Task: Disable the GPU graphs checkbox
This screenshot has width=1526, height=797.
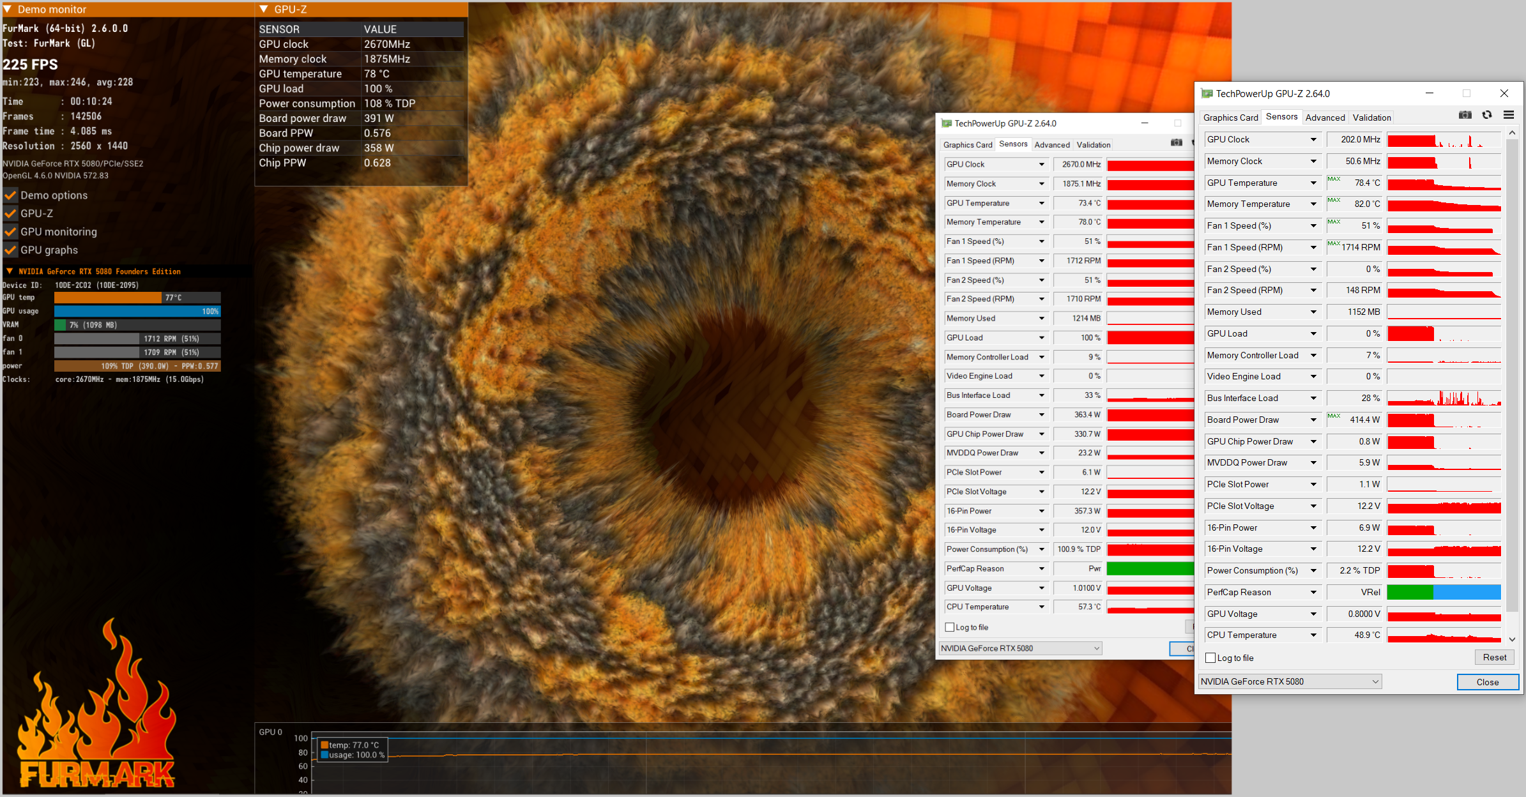Action: pyautogui.click(x=11, y=250)
